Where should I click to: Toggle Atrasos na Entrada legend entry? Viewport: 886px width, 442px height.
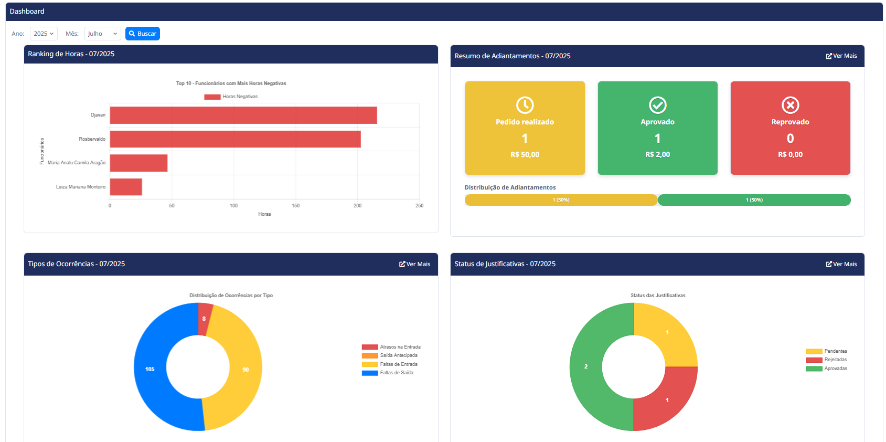tap(391, 347)
